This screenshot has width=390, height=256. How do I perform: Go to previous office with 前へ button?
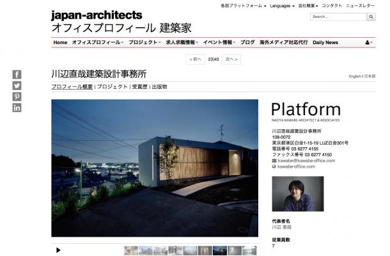point(196,60)
